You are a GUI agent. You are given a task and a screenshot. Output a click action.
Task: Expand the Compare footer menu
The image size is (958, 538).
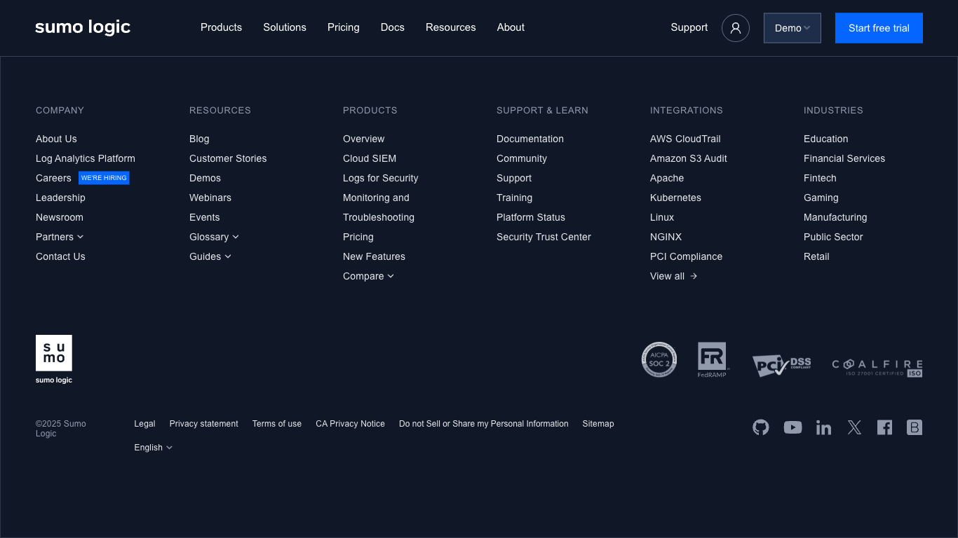[368, 276]
